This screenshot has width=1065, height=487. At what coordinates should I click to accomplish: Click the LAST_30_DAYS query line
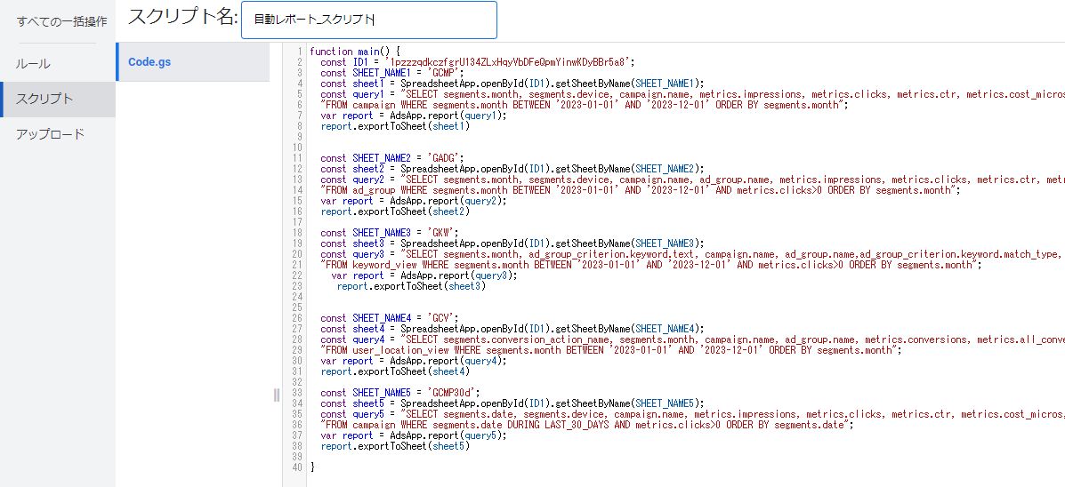pos(587,425)
